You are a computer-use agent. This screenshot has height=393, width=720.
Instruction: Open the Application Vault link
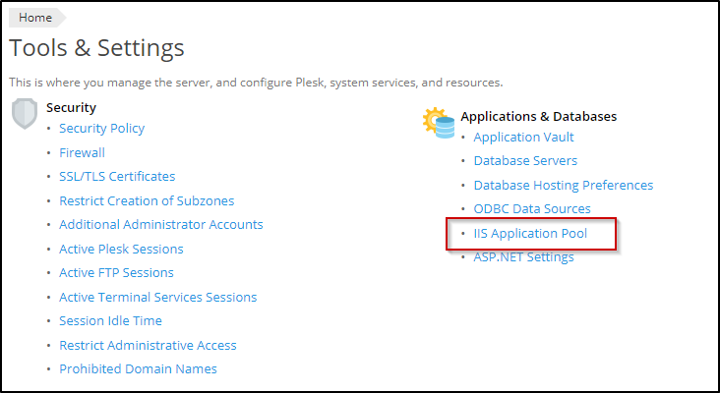[x=523, y=138]
